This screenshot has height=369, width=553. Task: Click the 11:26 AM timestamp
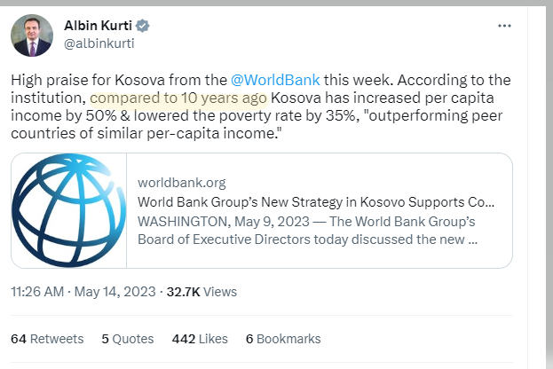click(37, 292)
